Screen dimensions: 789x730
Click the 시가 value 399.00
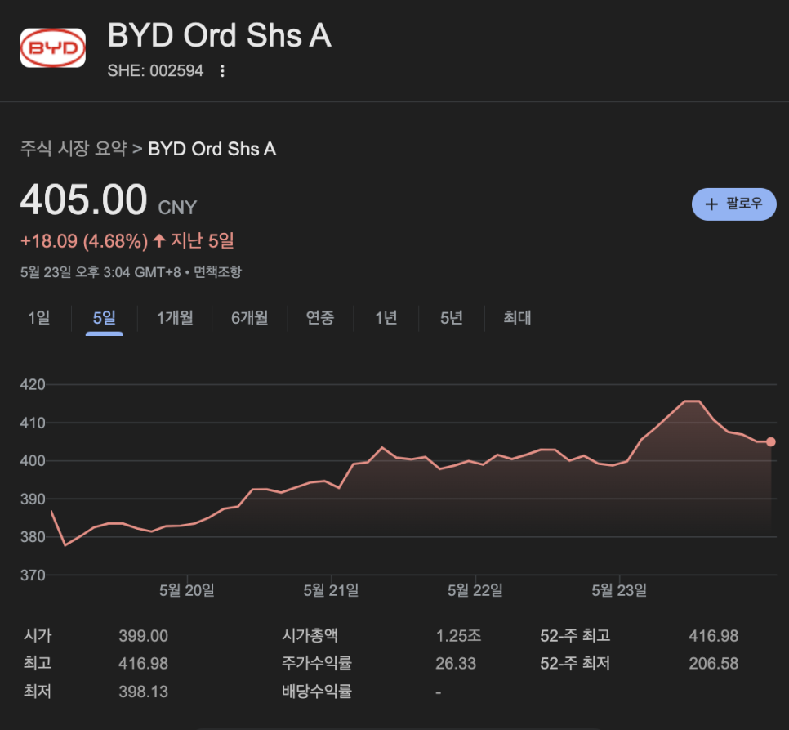pyautogui.click(x=144, y=636)
